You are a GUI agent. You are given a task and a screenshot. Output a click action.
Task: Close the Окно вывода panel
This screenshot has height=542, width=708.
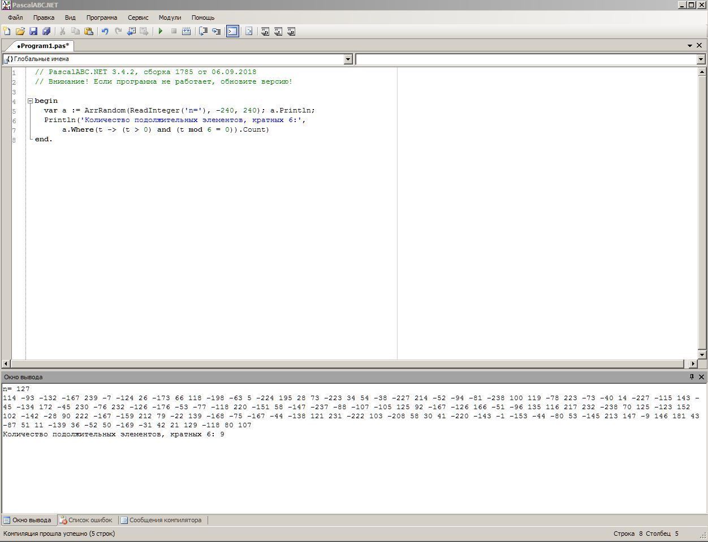(701, 377)
